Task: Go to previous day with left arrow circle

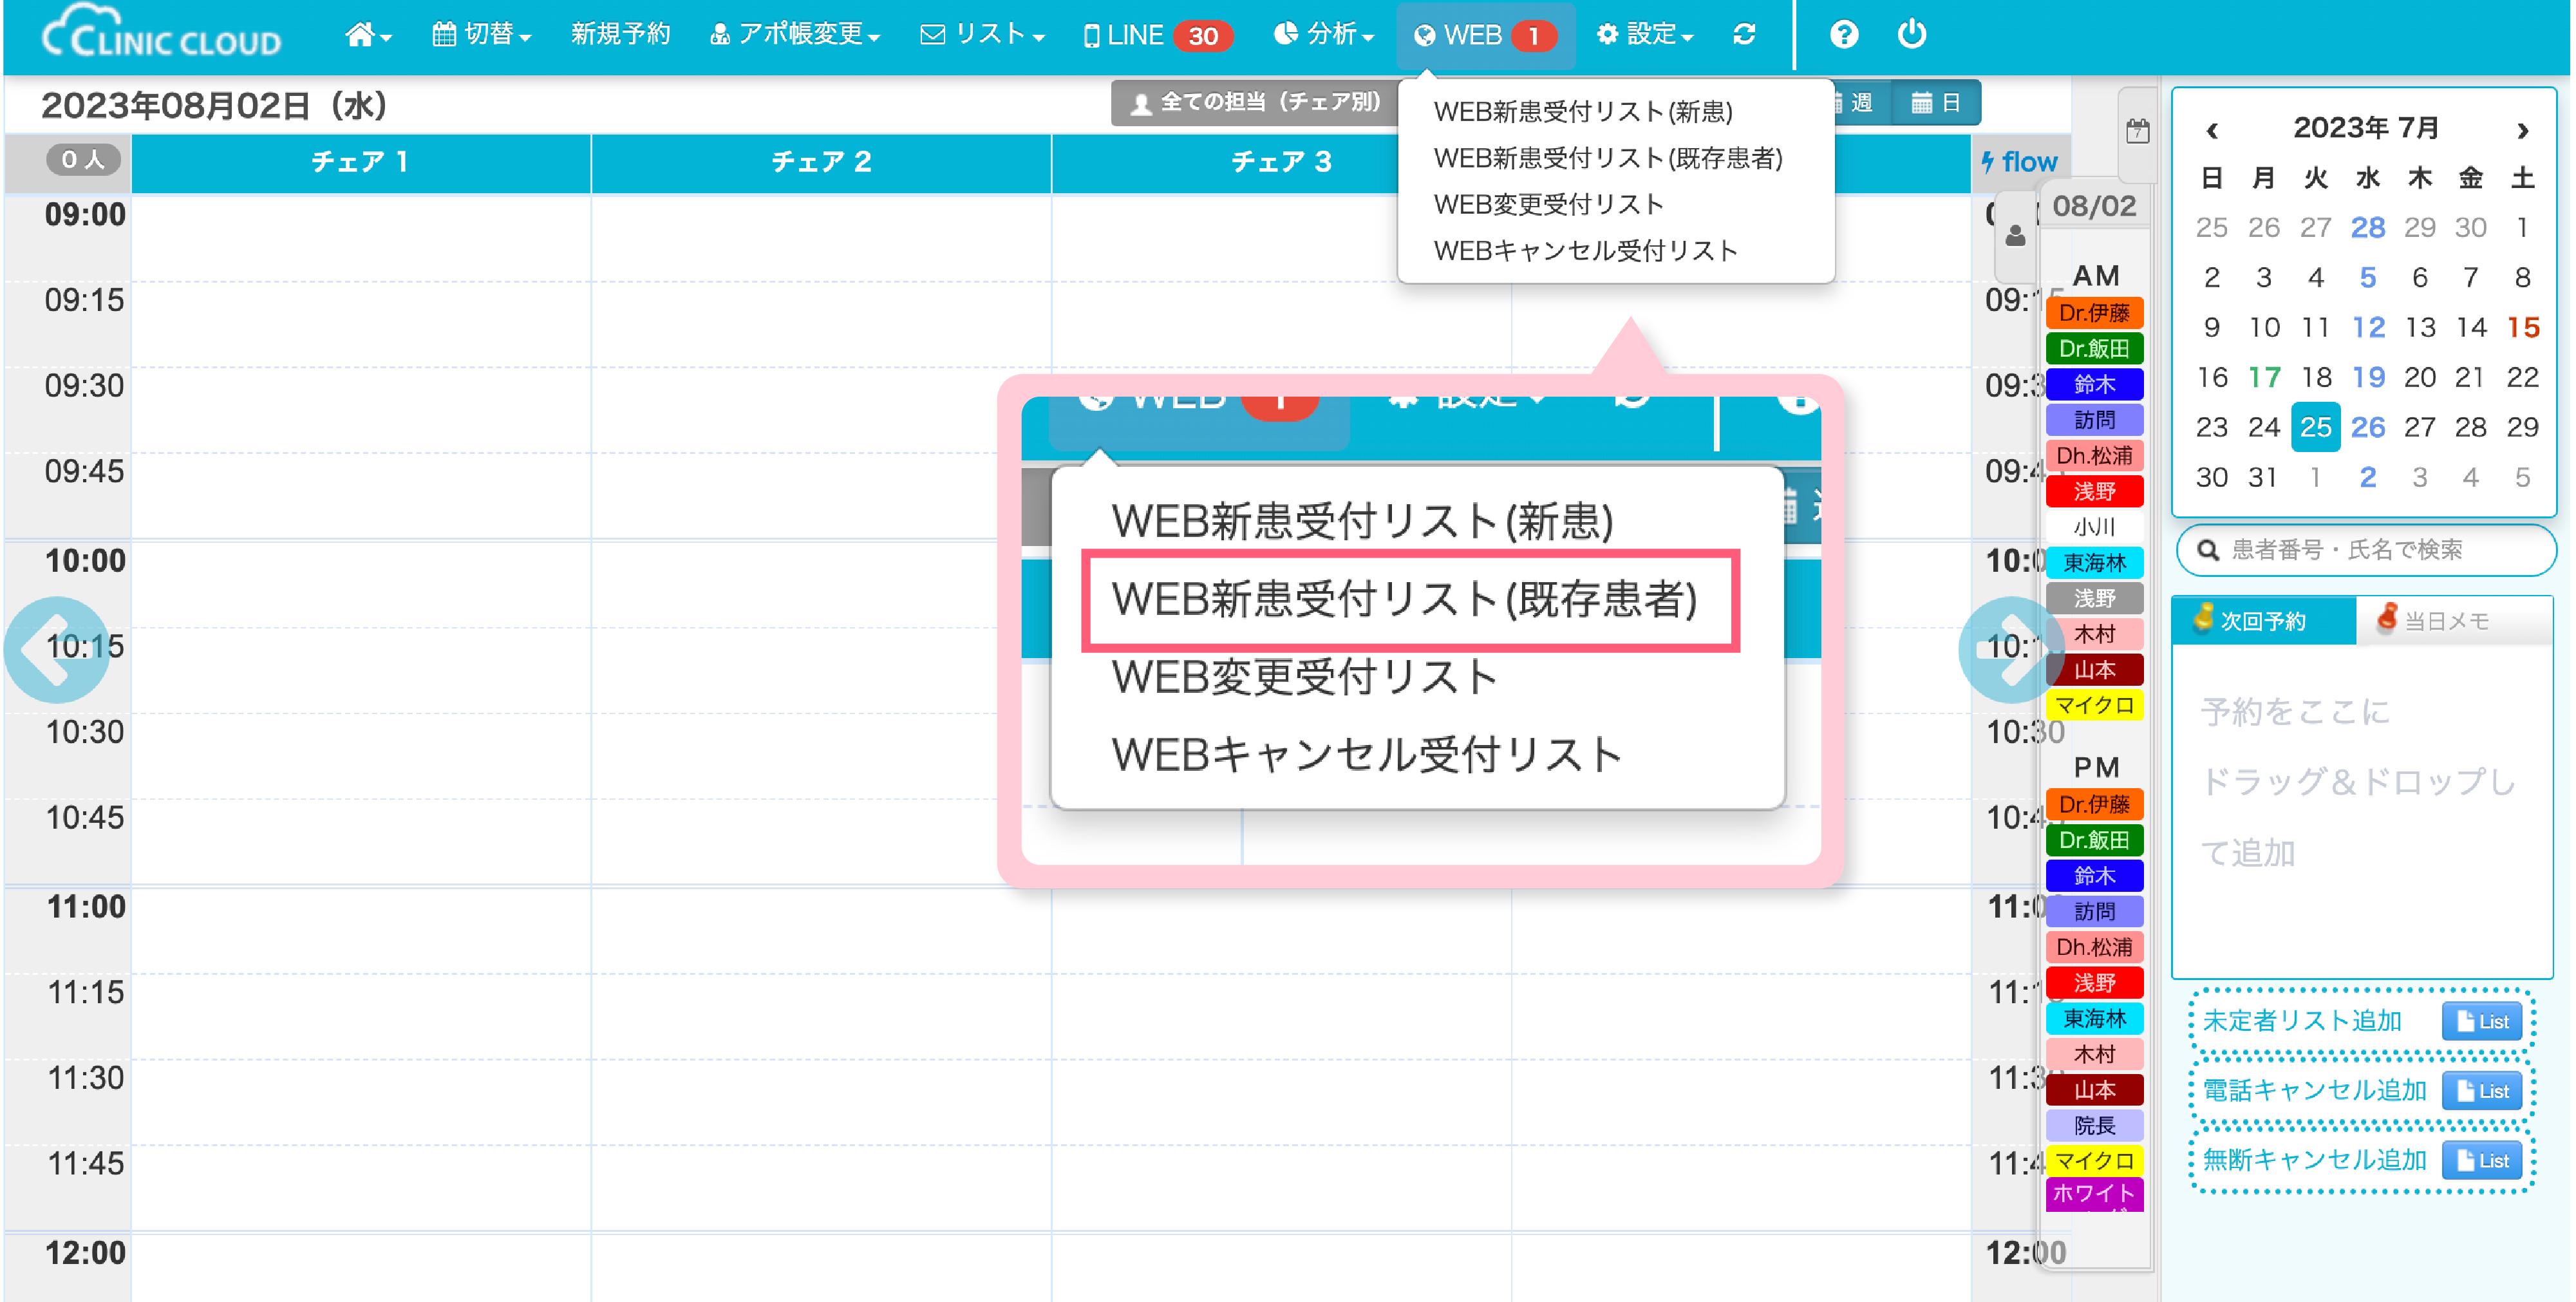Action: pyautogui.click(x=56, y=649)
